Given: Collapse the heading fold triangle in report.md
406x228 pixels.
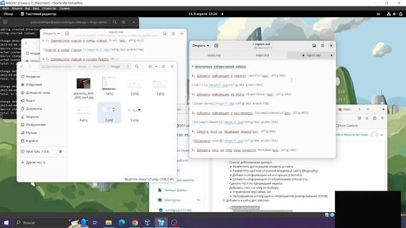Looking at the screenshot, I should click(x=193, y=66).
